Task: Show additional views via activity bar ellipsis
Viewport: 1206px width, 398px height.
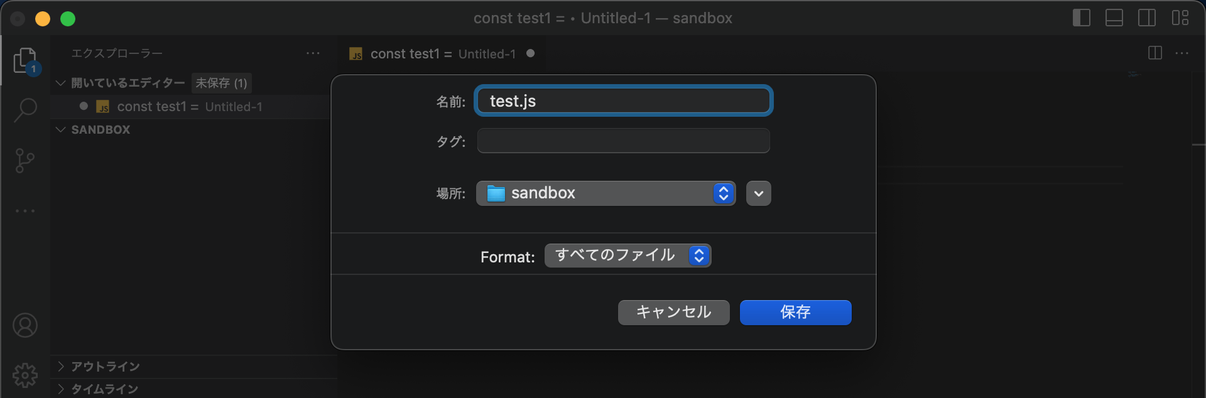Action: coord(25,211)
